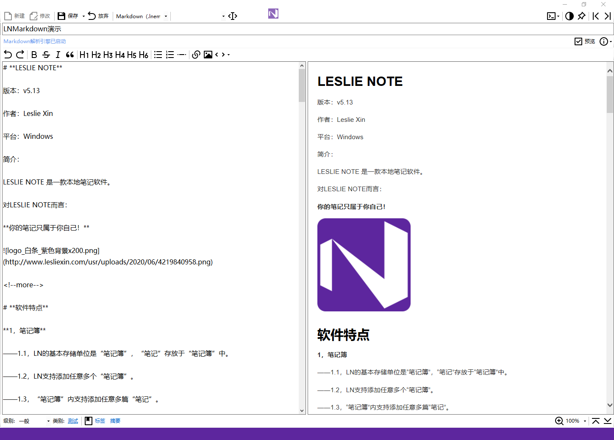614x440 pixels.
Task: Click the zoom magnifier plus icon
Action: [x=559, y=421]
